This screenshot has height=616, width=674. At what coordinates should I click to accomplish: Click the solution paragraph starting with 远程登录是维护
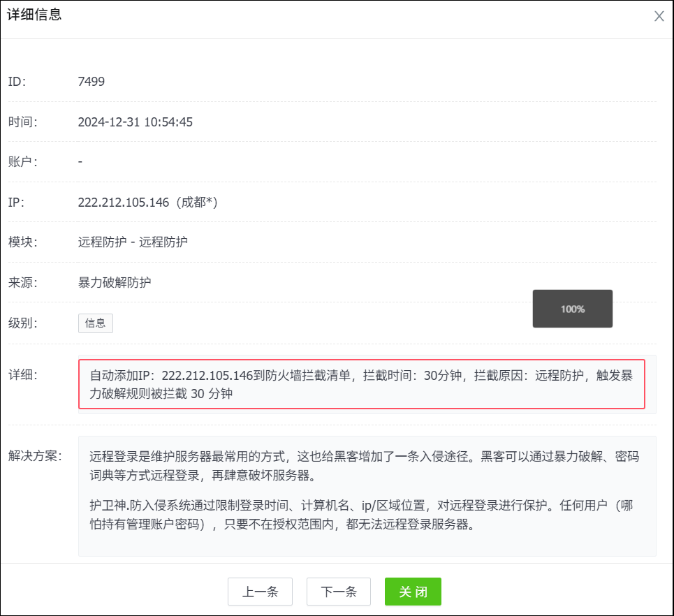point(363,466)
